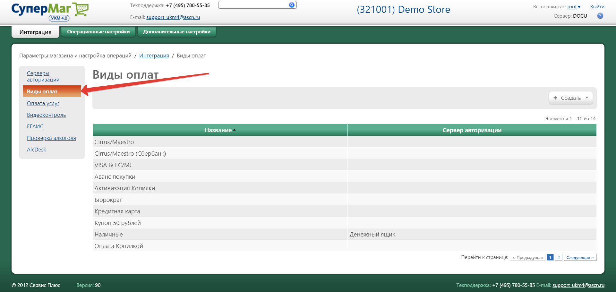Open the ЕГАИС sidebar link
Image resolution: width=616 pixels, height=292 pixels.
pos(35,126)
